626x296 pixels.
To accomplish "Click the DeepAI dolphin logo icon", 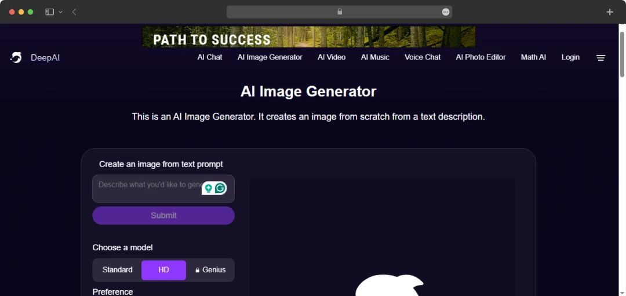I will (x=16, y=58).
